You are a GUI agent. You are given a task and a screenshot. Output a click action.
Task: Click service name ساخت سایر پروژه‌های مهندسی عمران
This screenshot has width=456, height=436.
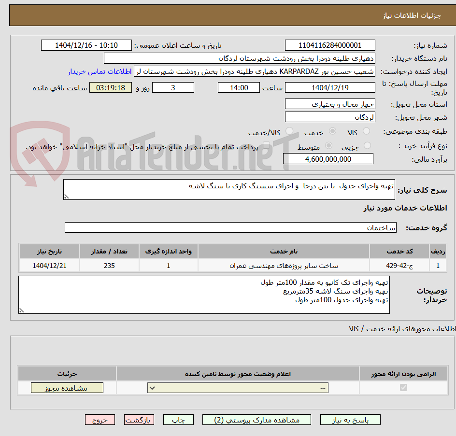[284, 266]
